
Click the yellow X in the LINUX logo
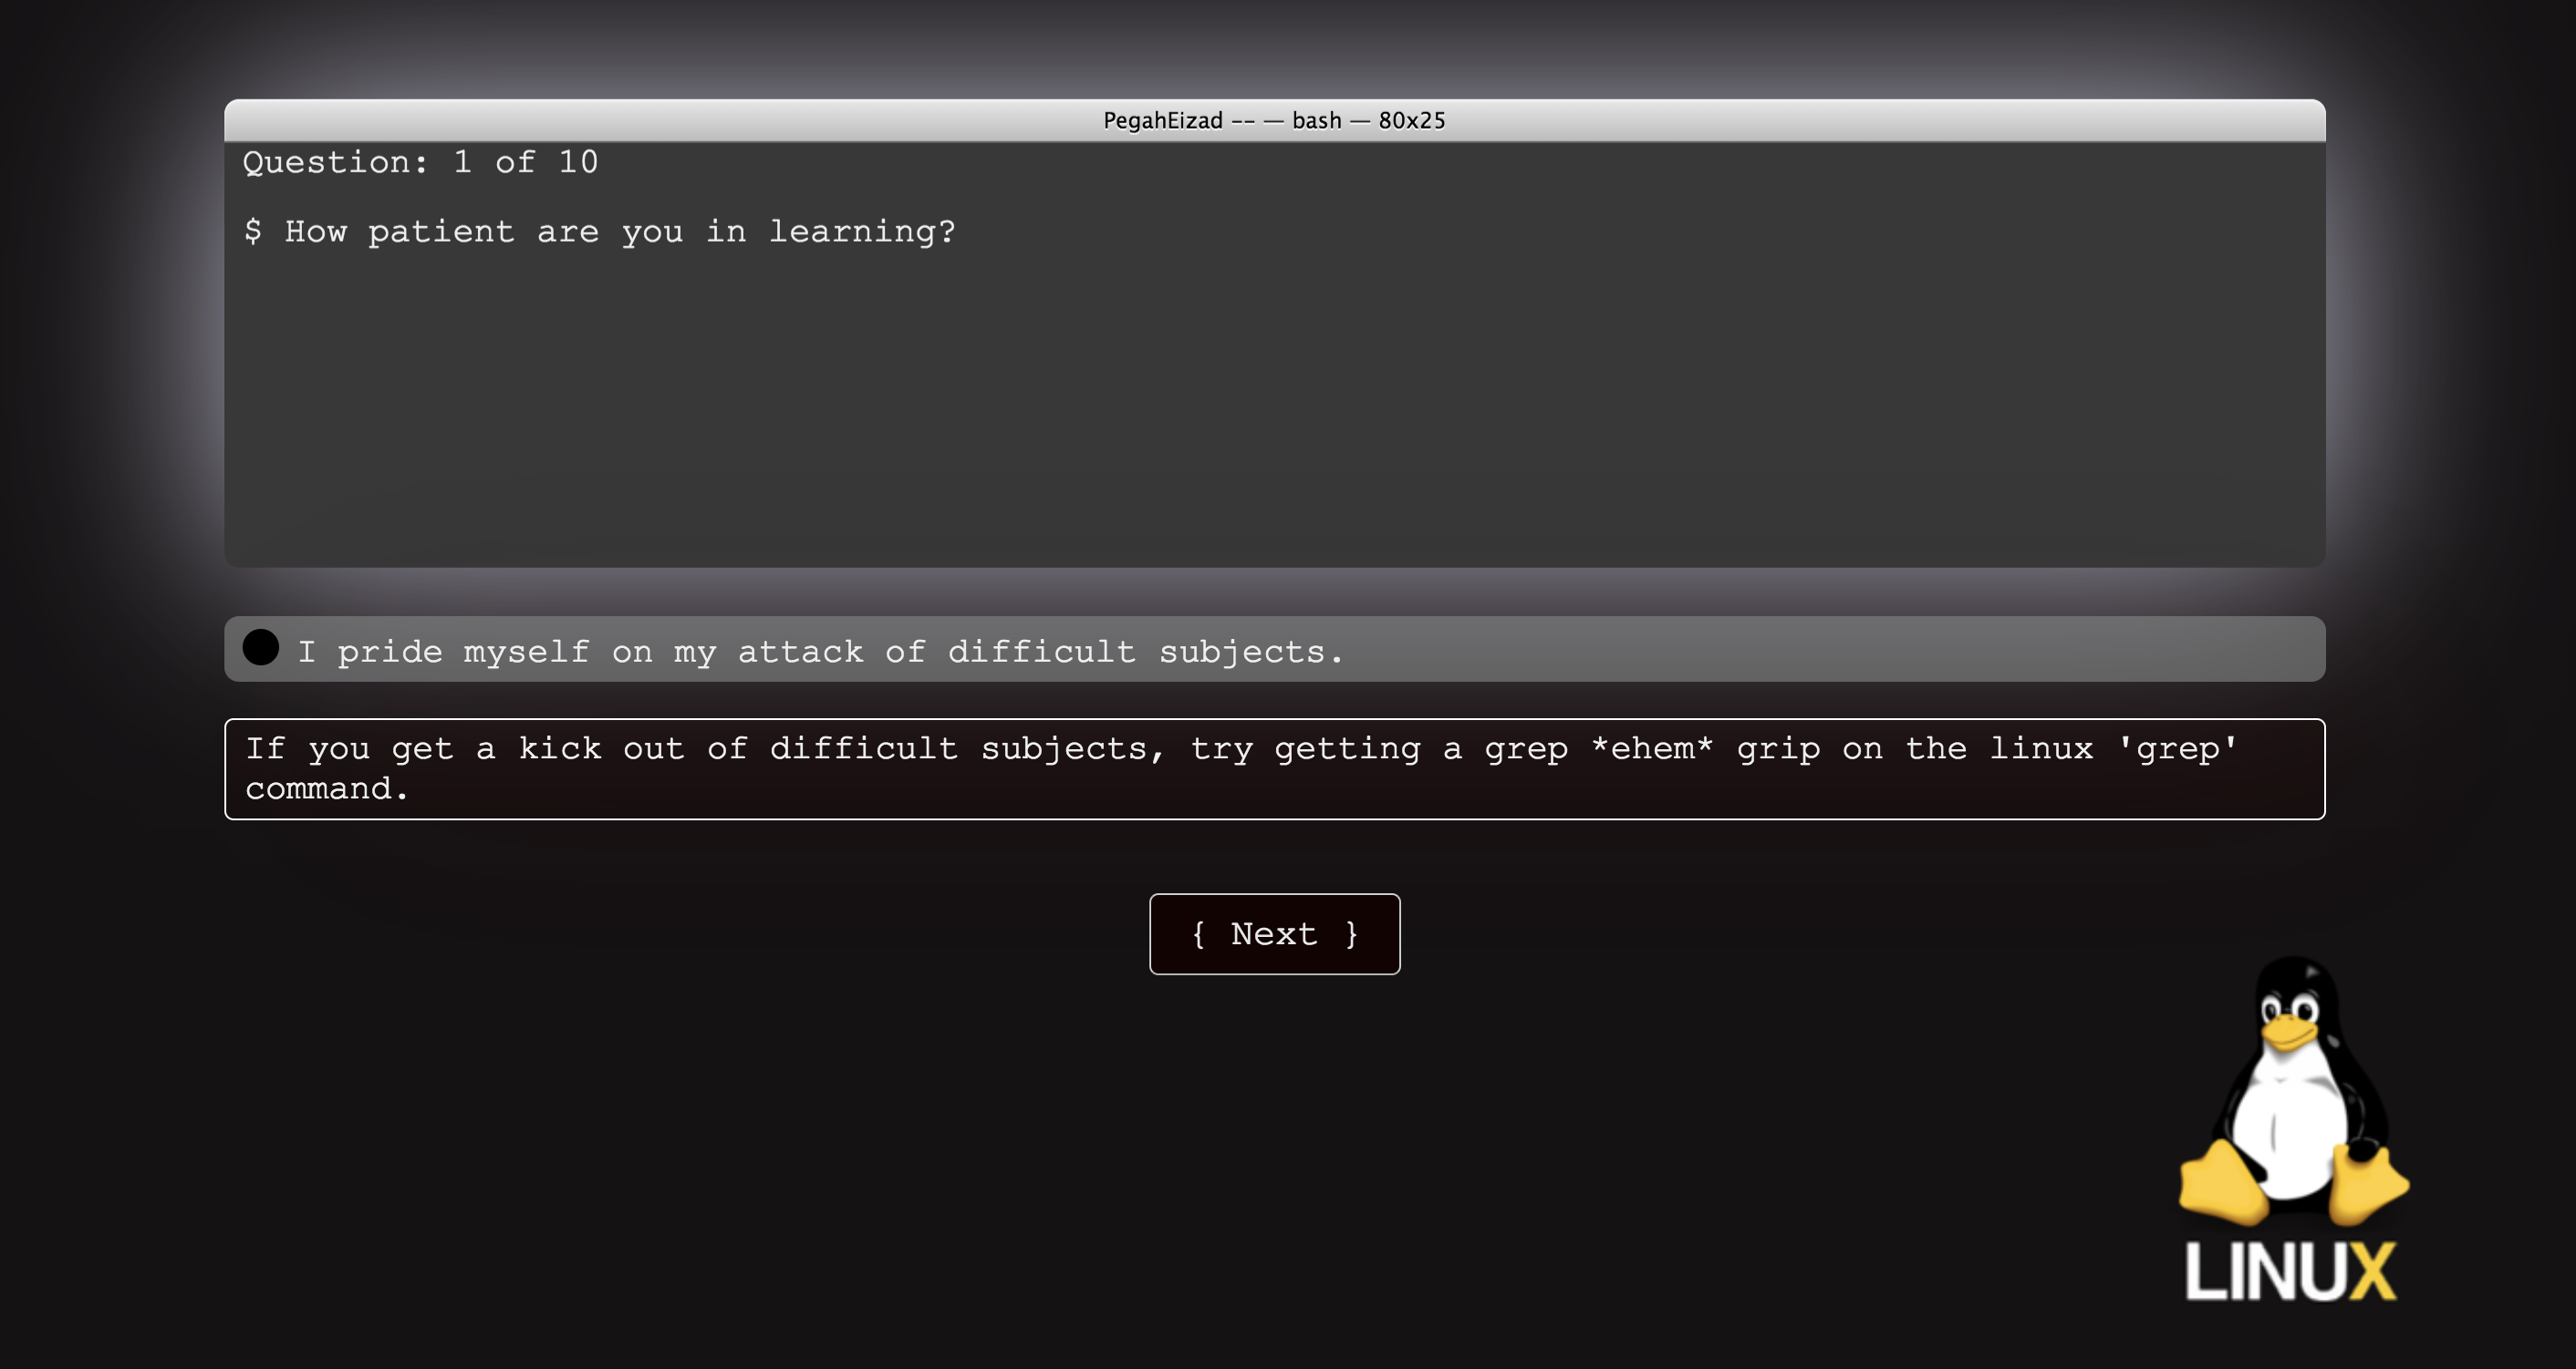point(2372,1272)
